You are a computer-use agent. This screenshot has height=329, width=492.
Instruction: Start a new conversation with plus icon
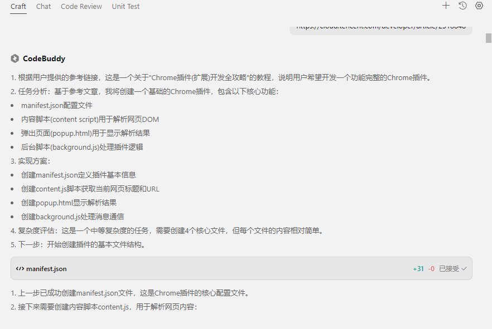click(x=446, y=6)
